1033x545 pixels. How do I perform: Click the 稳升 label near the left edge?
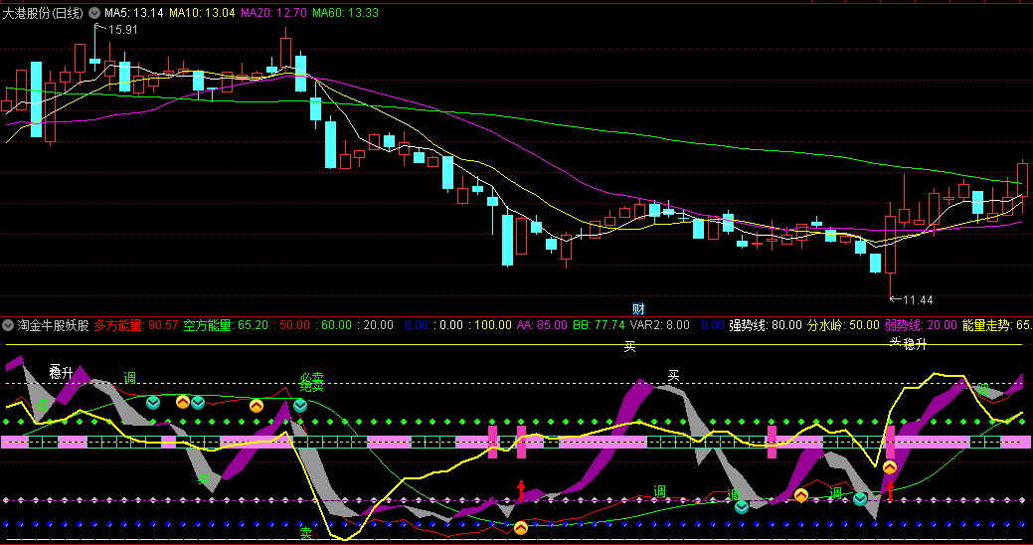(x=62, y=373)
